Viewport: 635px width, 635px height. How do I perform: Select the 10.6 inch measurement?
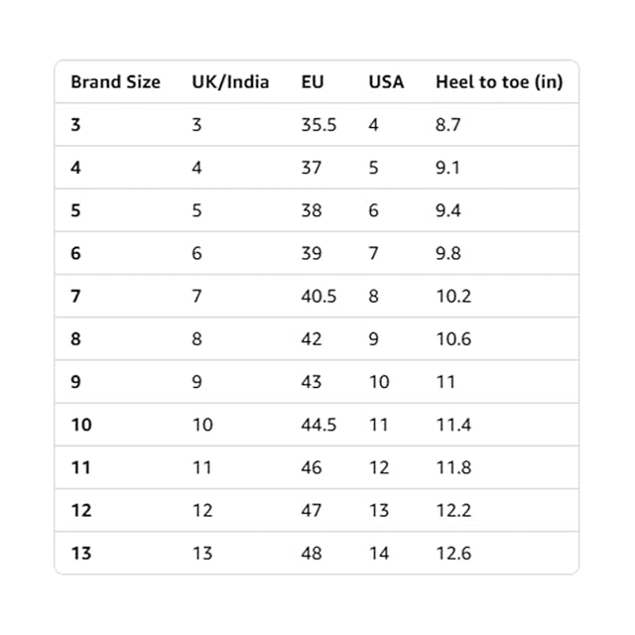pos(453,339)
